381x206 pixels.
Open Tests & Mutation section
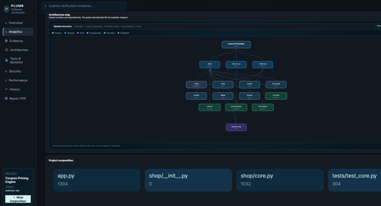click(x=18, y=60)
